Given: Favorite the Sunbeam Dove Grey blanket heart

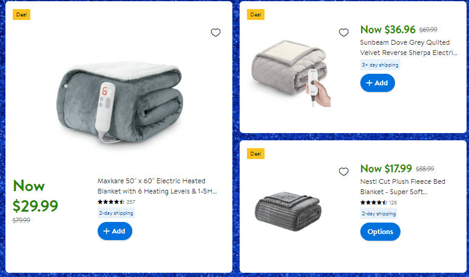Looking at the screenshot, I should pos(343,32).
